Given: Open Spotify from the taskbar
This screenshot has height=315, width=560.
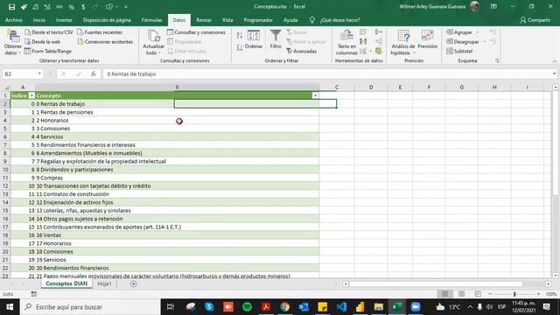Looking at the screenshot, I should [x=247, y=307].
